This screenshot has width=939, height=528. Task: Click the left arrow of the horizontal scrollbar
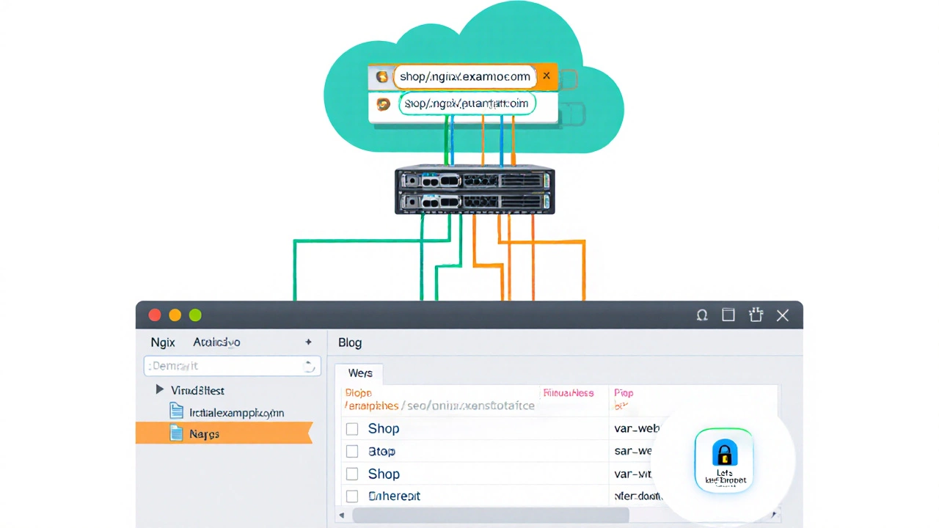tap(340, 516)
